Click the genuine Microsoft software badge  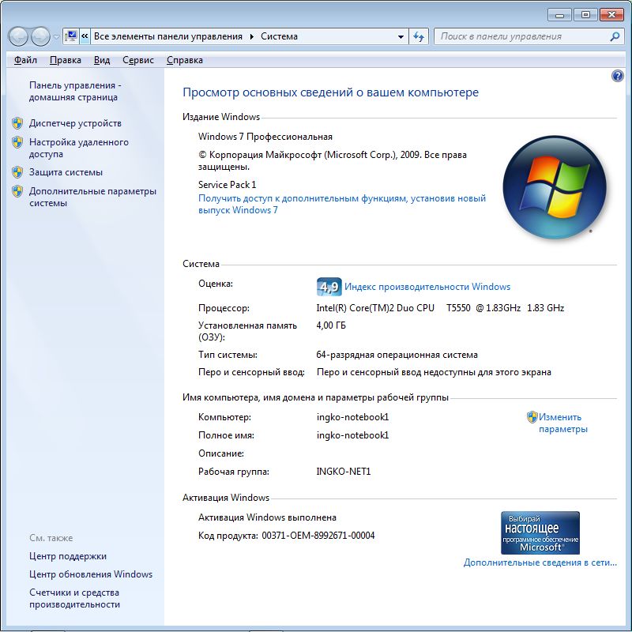[540, 532]
